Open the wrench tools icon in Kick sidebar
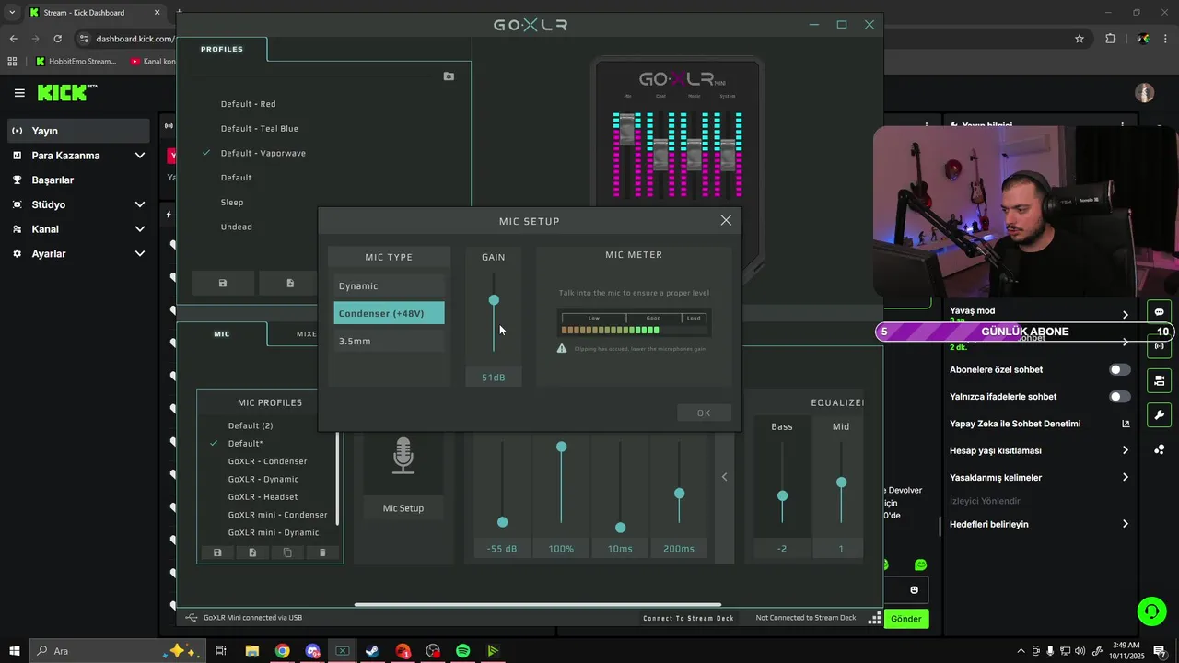 (x=1159, y=414)
